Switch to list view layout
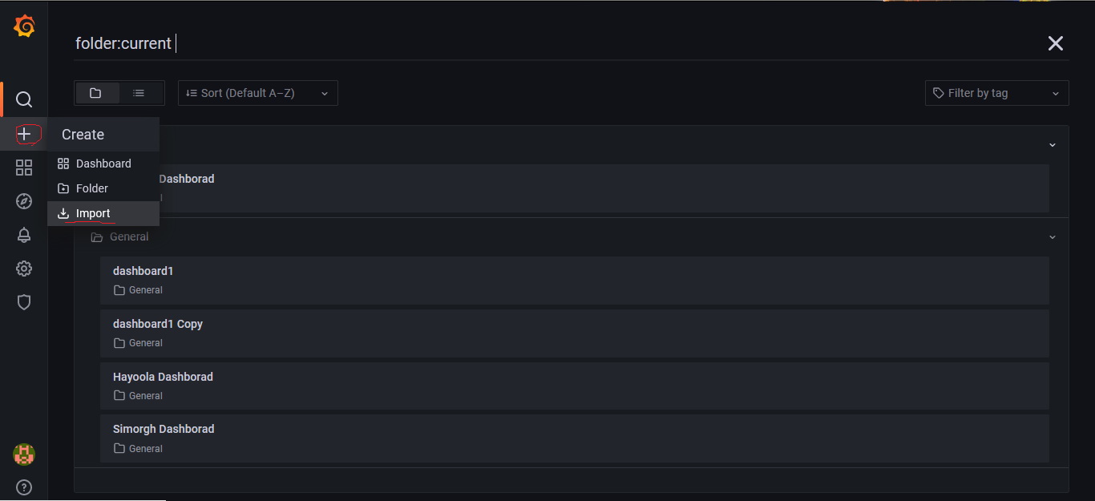 (x=139, y=93)
